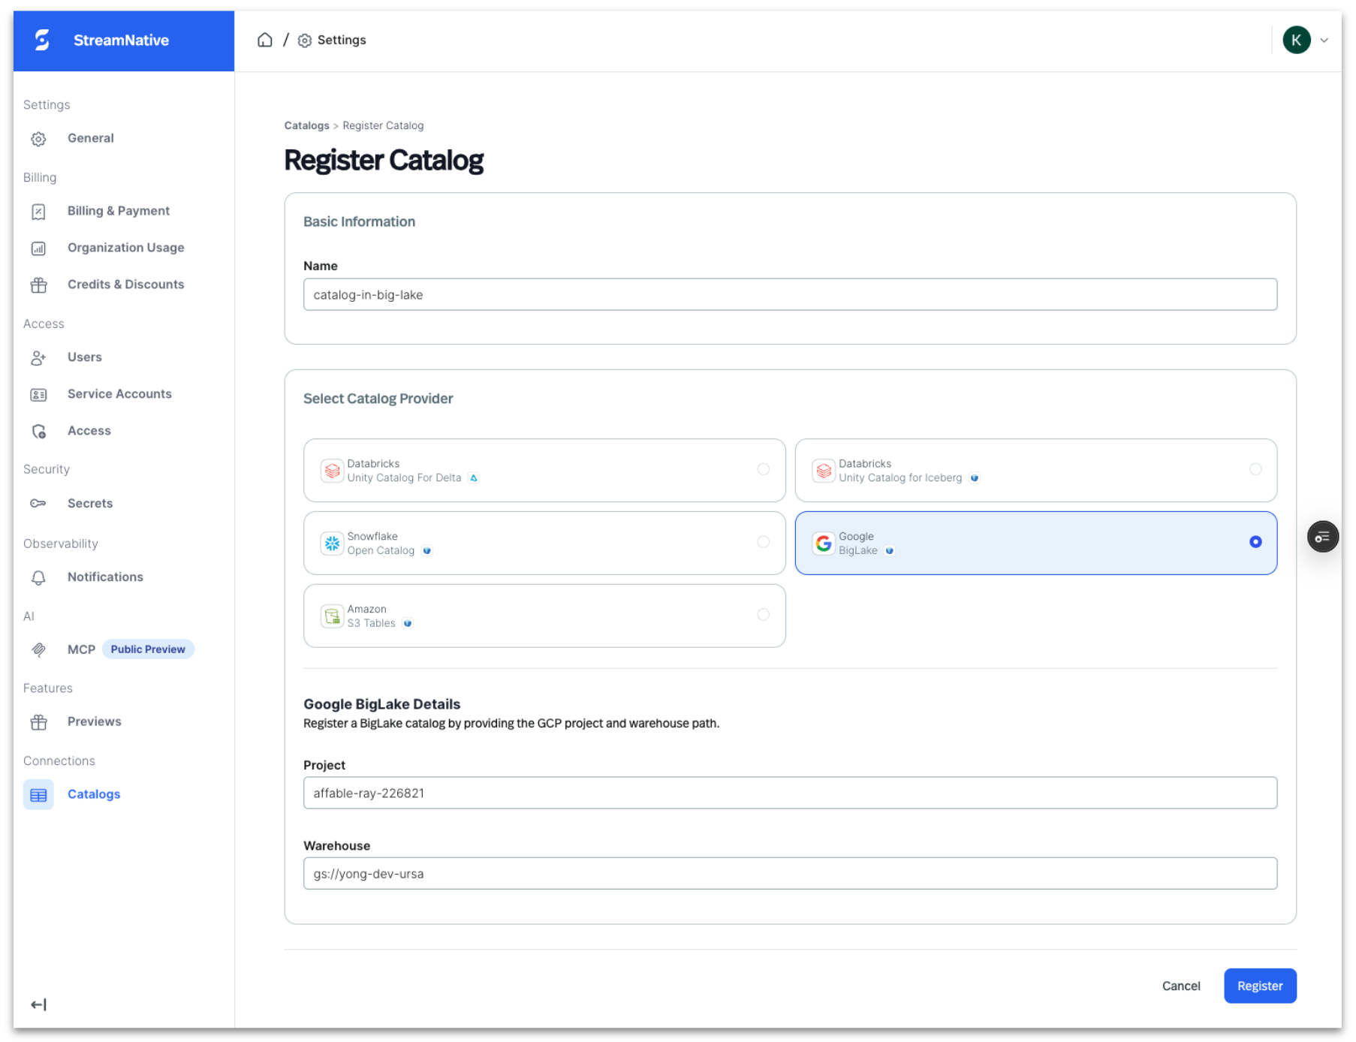This screenshot has height=1042, width=1356.
Task: Choose Amazon S3 Tables radio option
Action: pyautogui.click(x=763, y=615)
